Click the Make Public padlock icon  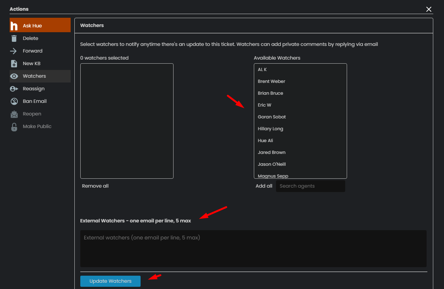pos(14,127)
